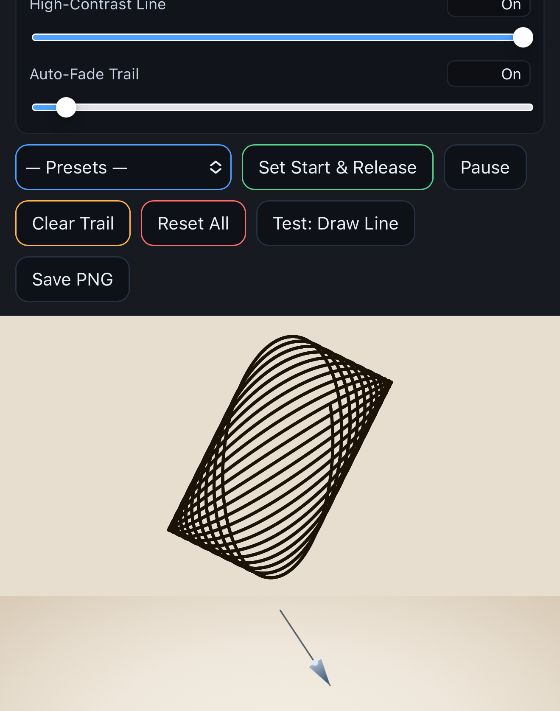Click the Auto-Fade Trail slider handle
Screen dimensions: 560x711
[x=66, y=107]
